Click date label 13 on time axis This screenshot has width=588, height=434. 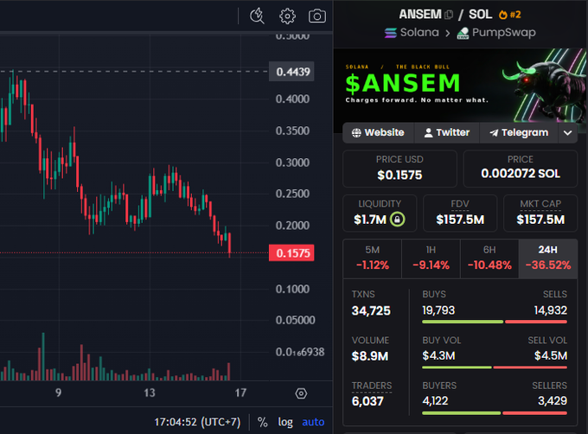[x=150, y=393]
